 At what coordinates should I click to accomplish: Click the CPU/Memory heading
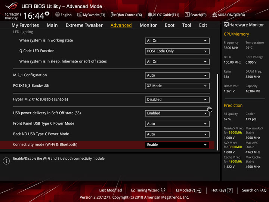pyautogui.click(x=236, y=34)
